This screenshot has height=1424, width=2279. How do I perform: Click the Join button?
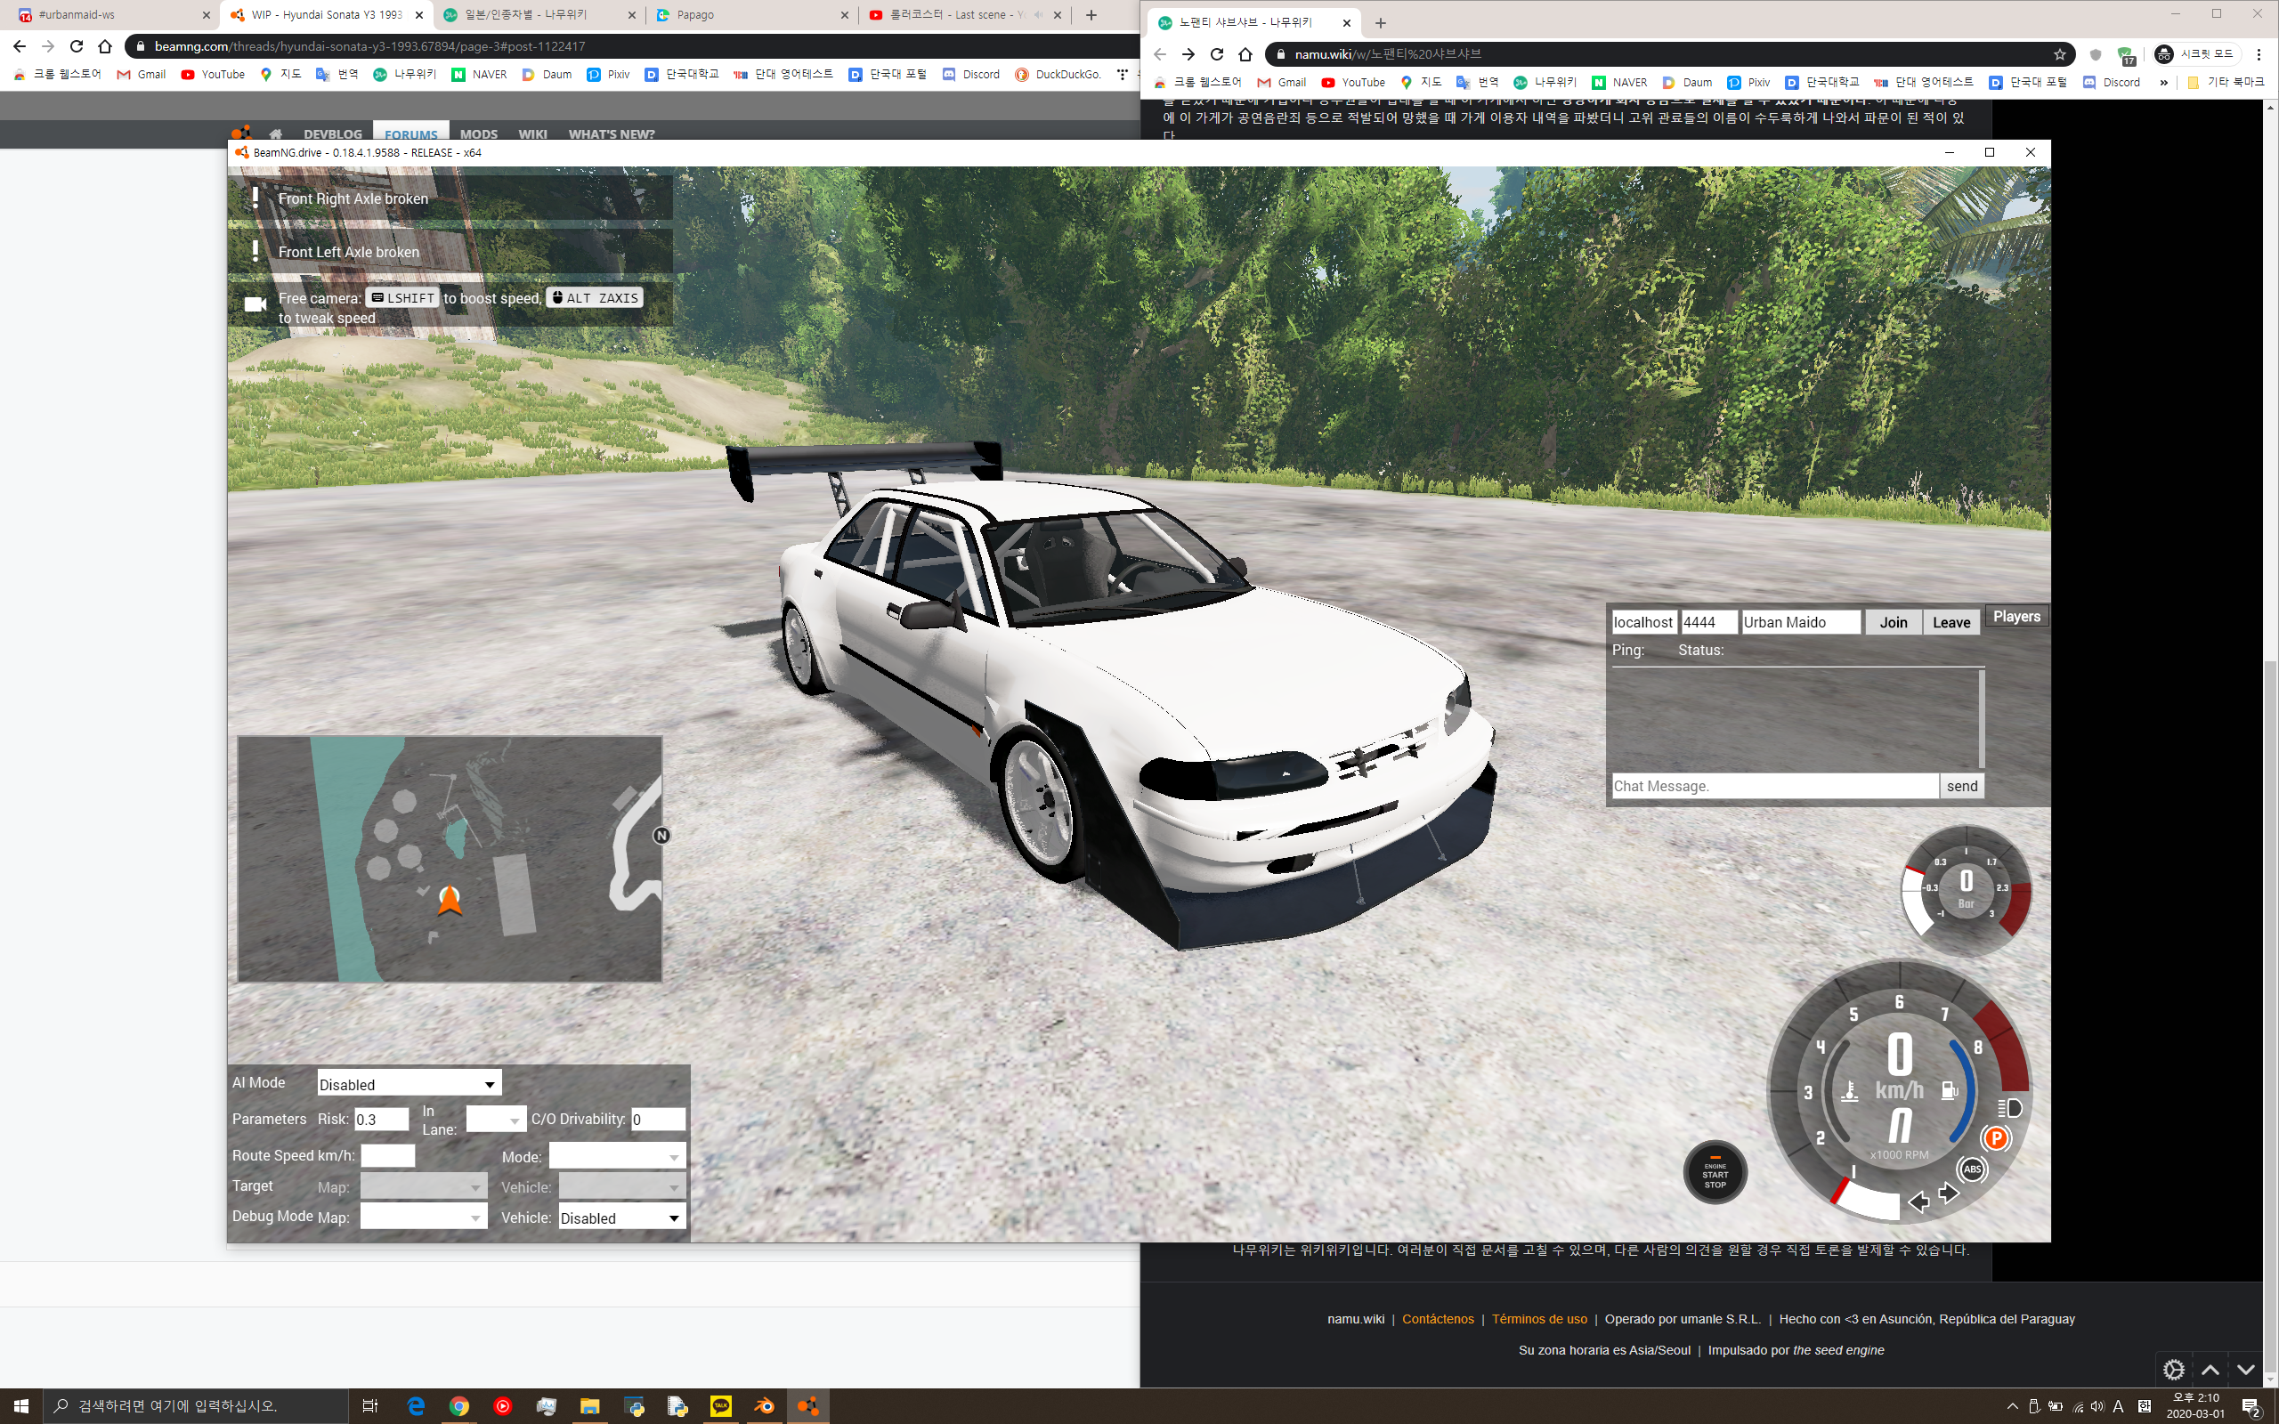coord(1892,621)
